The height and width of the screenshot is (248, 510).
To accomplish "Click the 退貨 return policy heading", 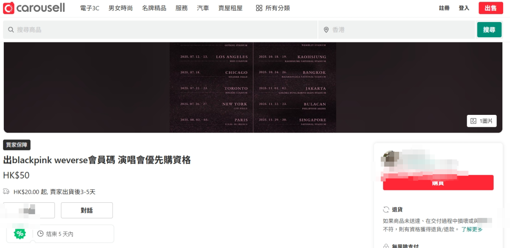I will click(397, 209).
